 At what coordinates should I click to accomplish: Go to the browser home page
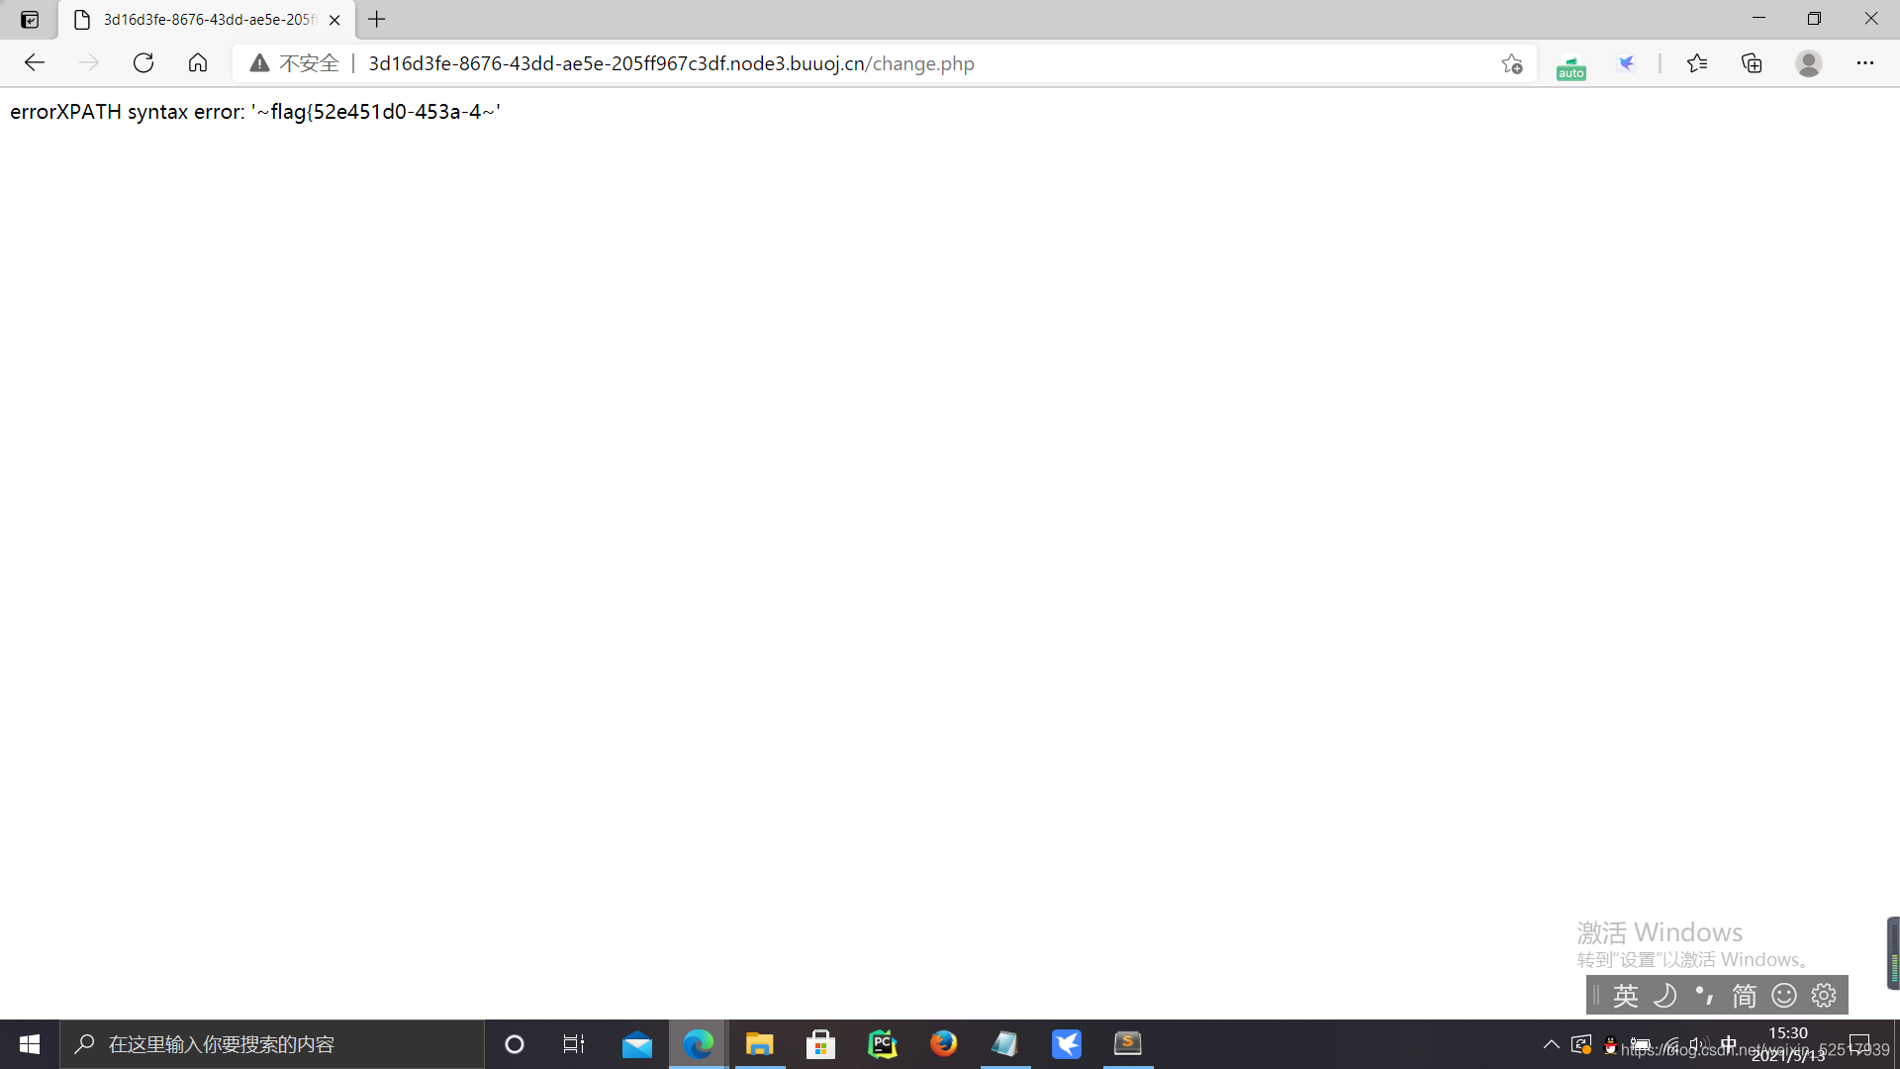198,63
